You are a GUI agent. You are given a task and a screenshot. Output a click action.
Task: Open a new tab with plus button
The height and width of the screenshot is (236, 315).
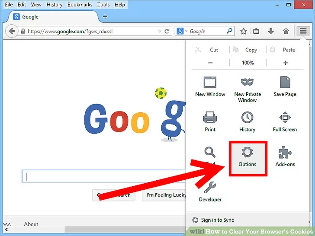click(x=105, y=17)
